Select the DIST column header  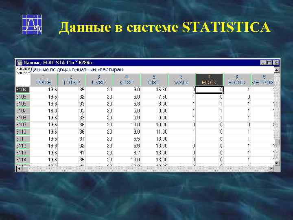click(154, 80)
